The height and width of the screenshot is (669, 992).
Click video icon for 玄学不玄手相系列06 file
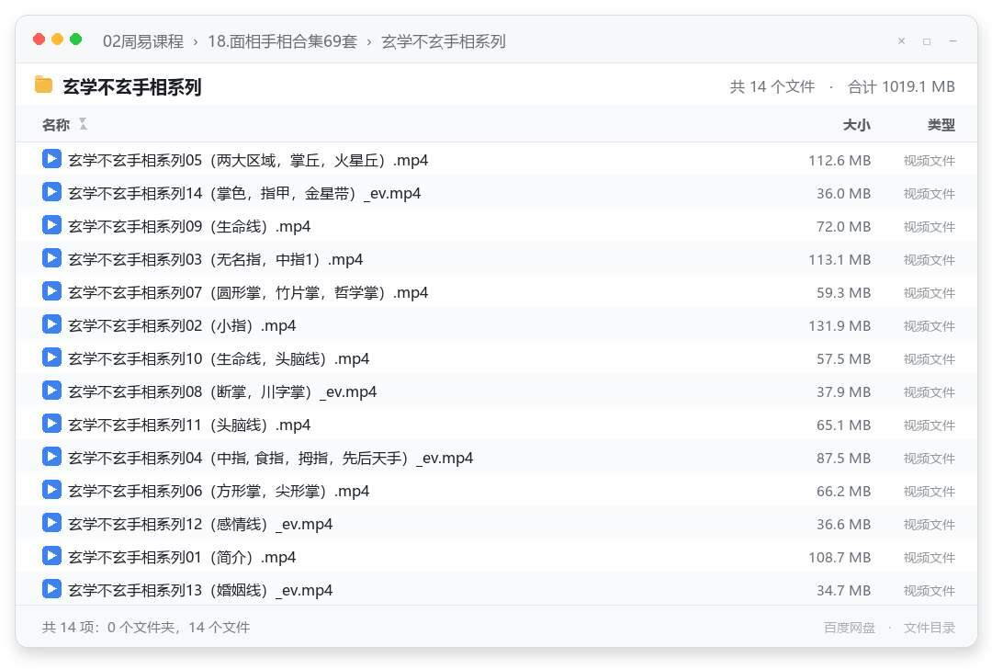pyautogui.click(x=51, y=489)
